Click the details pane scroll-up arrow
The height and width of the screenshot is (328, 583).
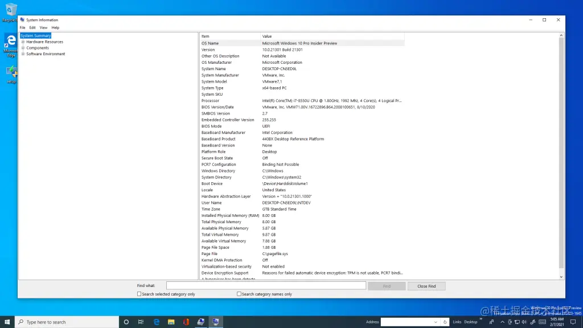[561, 35]
